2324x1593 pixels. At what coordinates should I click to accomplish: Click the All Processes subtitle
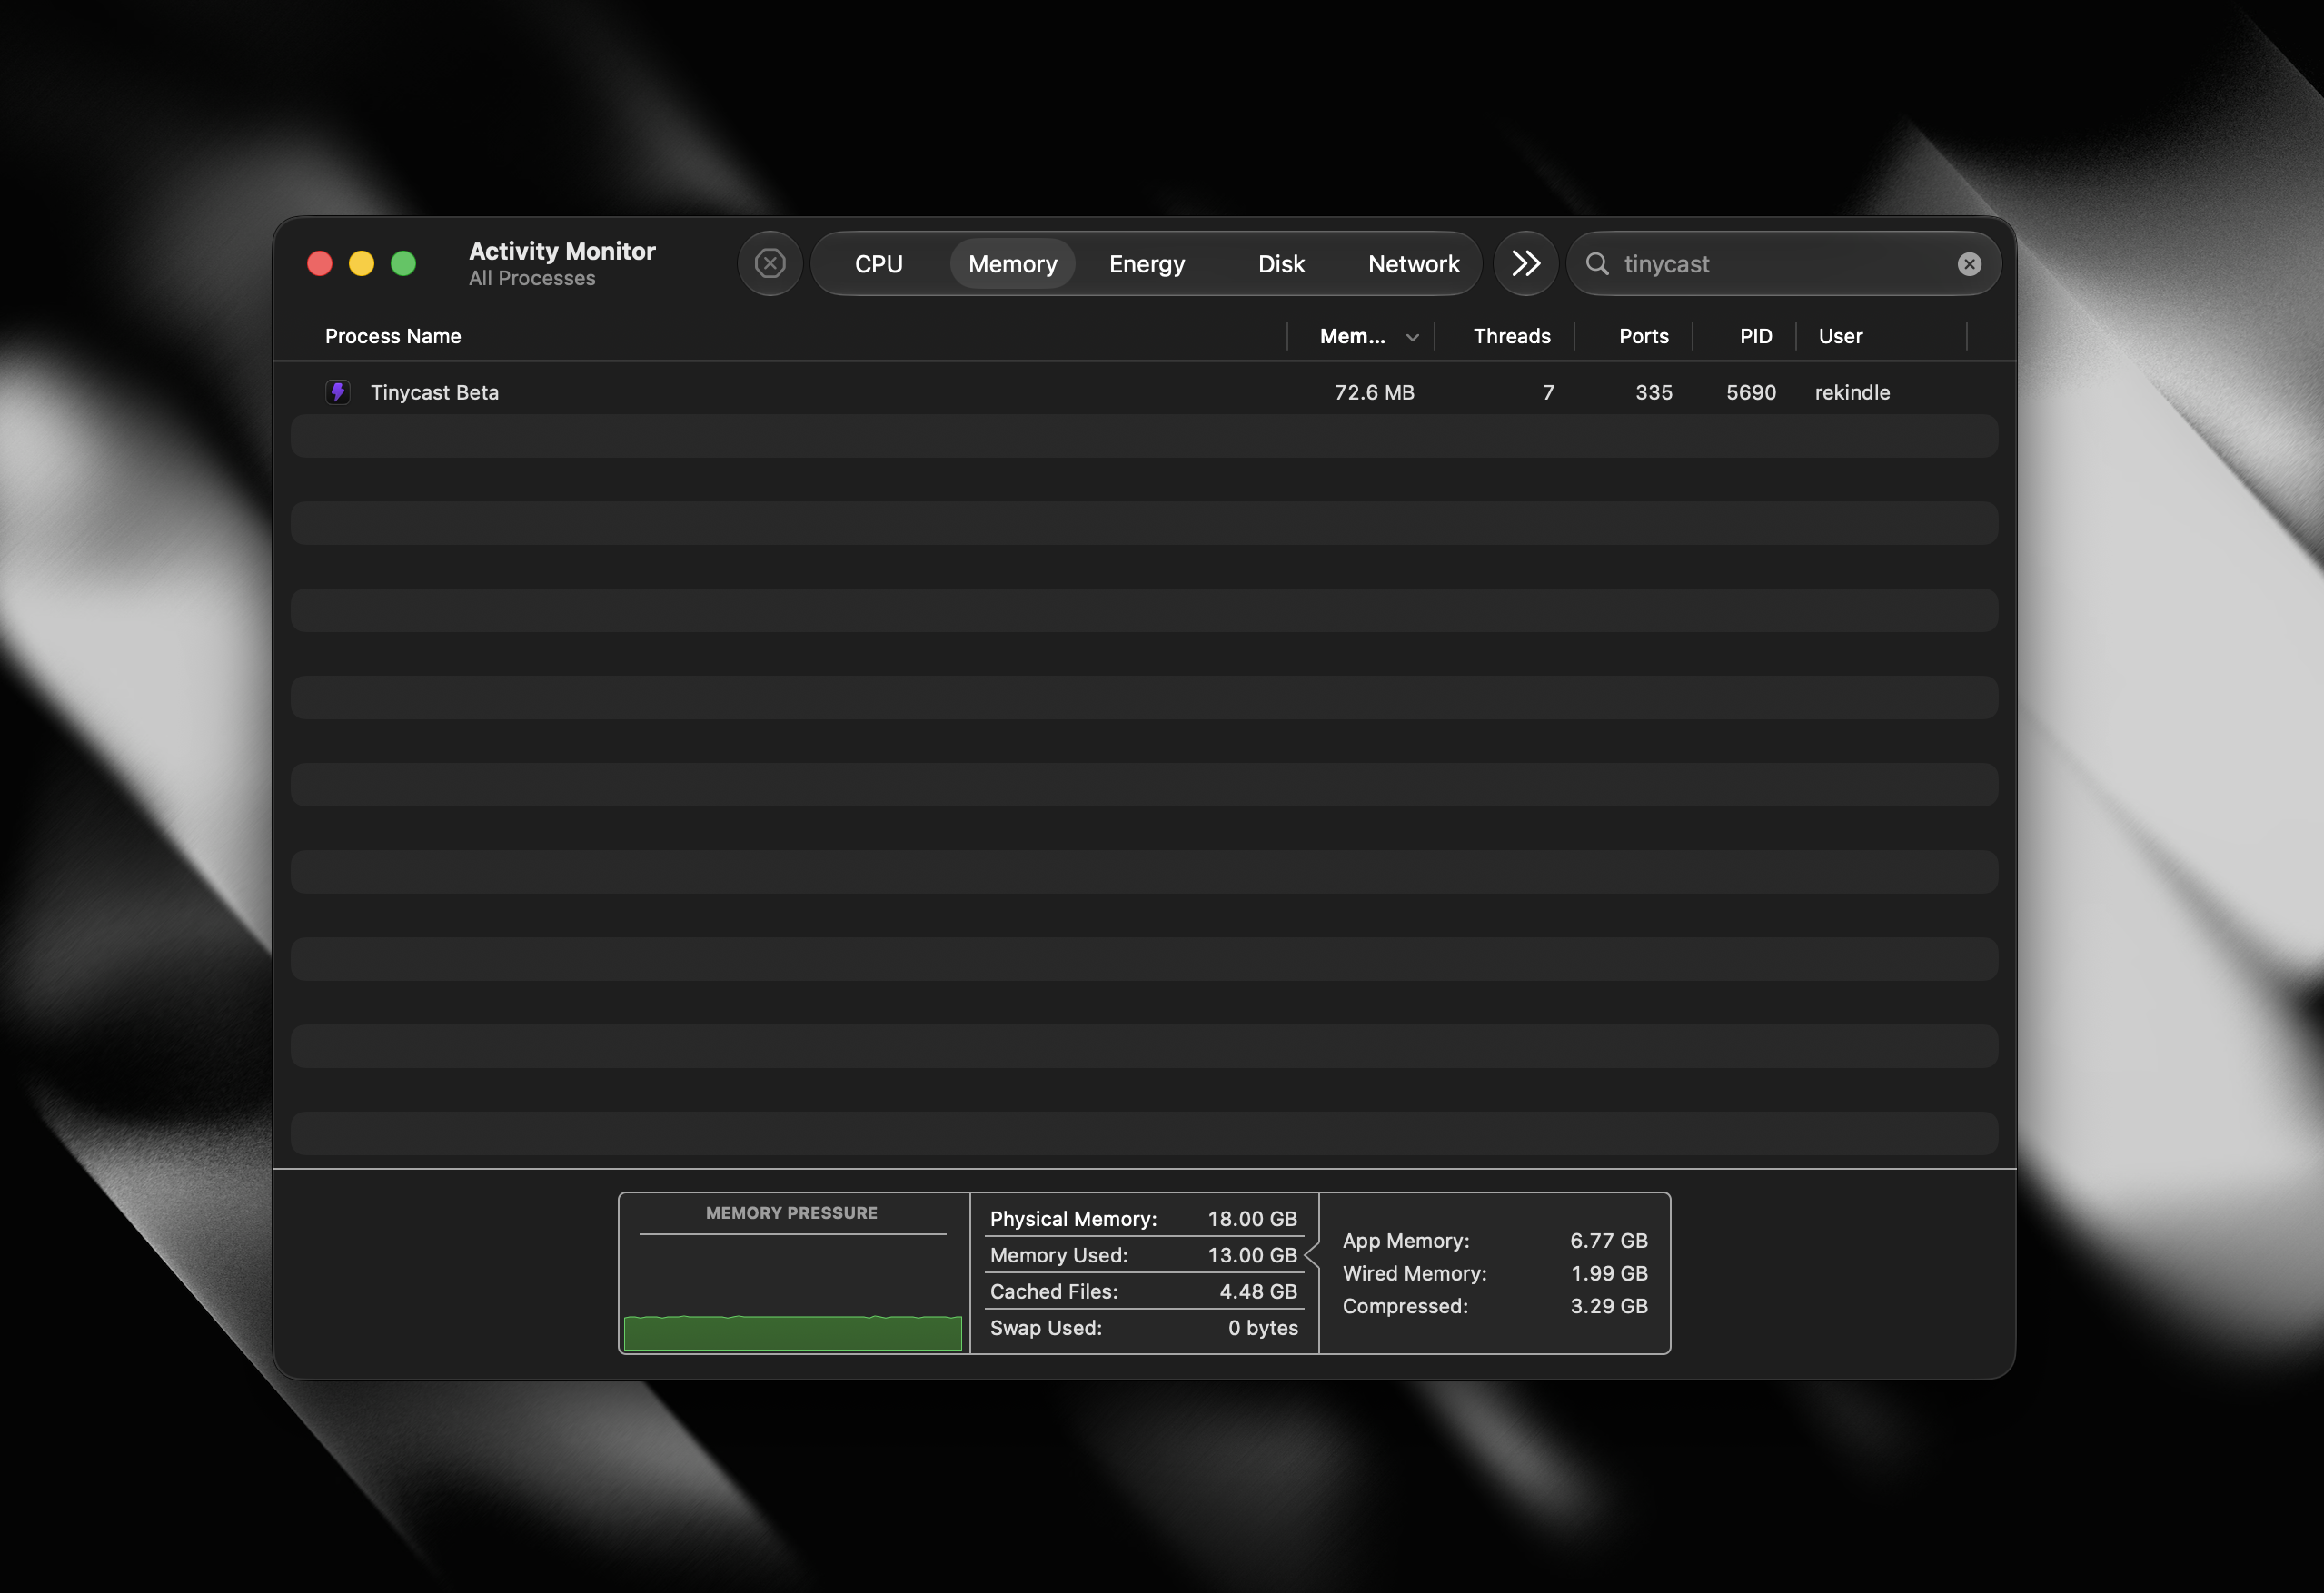click(x=532, y=279)
